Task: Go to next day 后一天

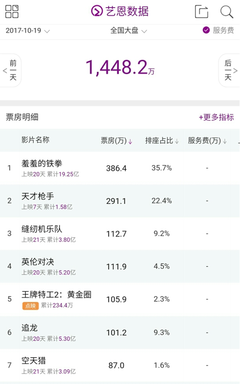Action: pyautogui.click(x=229, y=70)
